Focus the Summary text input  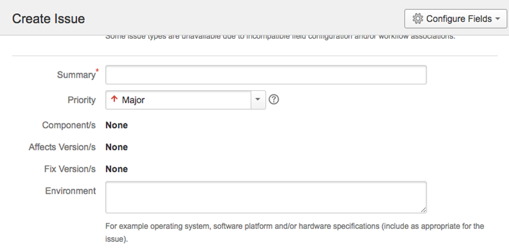266,75
